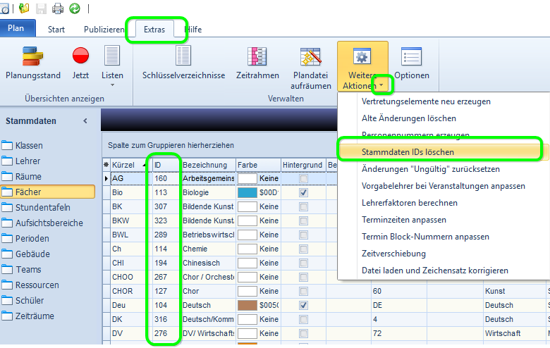The image size is (550, 348).
Task: Click the green refresh icon
Action: pyautogui.click(x=75, y=8)
